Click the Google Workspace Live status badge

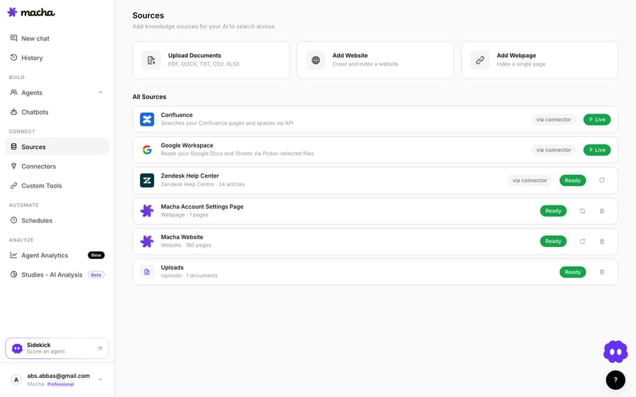pos(596,149)
